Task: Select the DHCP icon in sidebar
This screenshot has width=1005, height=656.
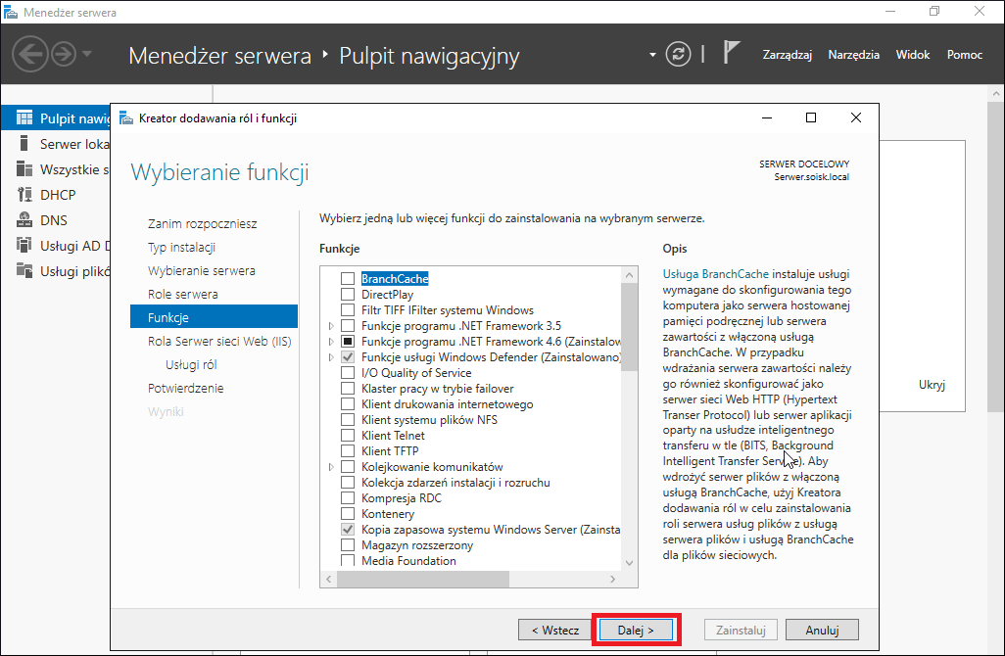Action: click(x=24, y=194)
